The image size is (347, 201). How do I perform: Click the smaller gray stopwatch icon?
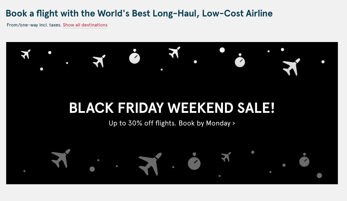304,160
